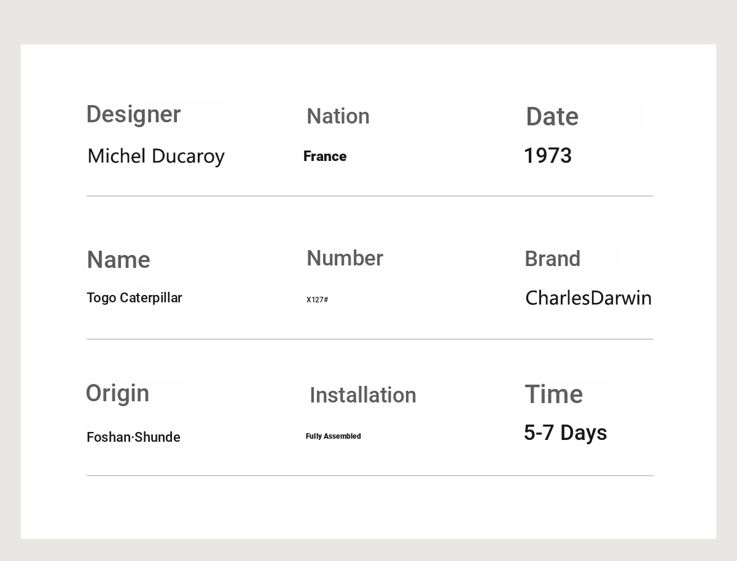This screenshot has height=561, width=737.
Task: Select the Foshan·Shunde origin value
Action: [x=133, y=437]
